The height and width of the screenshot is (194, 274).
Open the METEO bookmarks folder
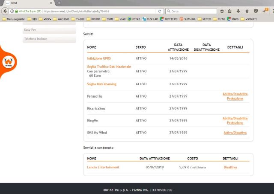pos(205,19)
